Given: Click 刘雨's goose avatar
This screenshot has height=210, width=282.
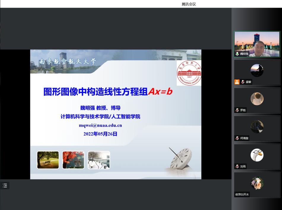Looking at the screenshot, I should pyautogui.click(x=257, y=155).
